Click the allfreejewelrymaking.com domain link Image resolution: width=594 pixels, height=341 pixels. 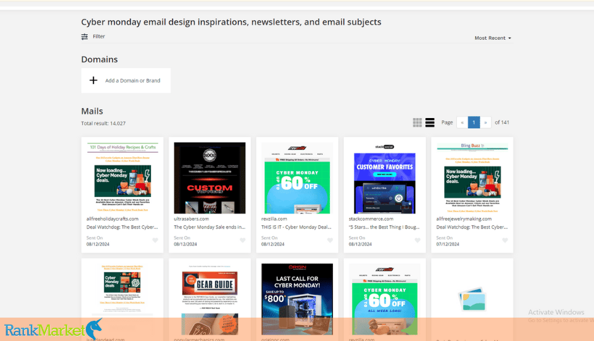(464, 218)
